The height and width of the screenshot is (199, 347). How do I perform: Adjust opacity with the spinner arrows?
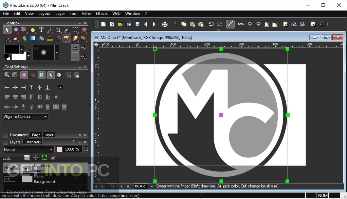(x=86, y=150)
